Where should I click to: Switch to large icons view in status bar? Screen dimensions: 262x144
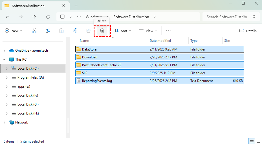258,141
